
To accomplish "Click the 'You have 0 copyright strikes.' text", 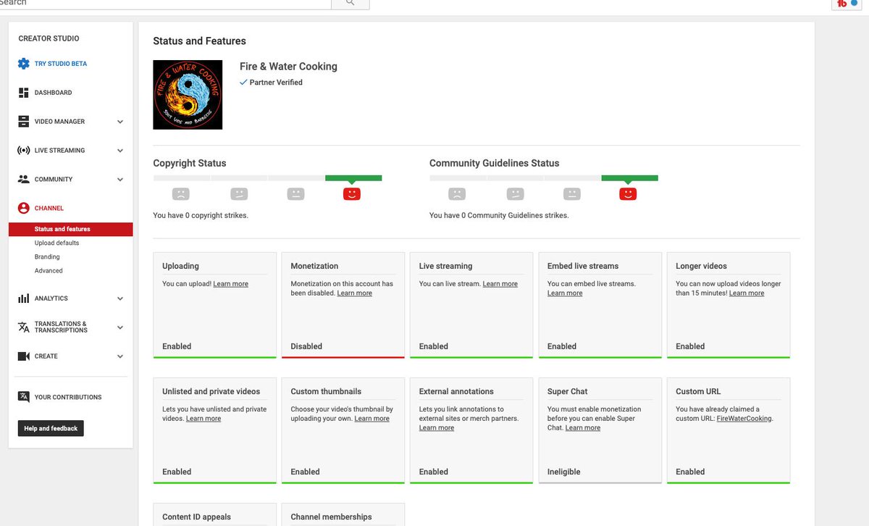I will click(x=201, y=215).
